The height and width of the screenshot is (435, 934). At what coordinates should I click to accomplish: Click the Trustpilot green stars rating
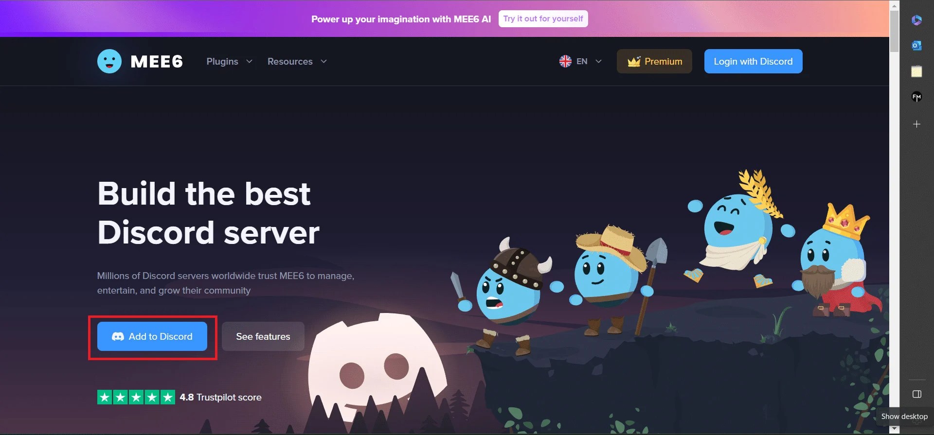click(136, 397)
